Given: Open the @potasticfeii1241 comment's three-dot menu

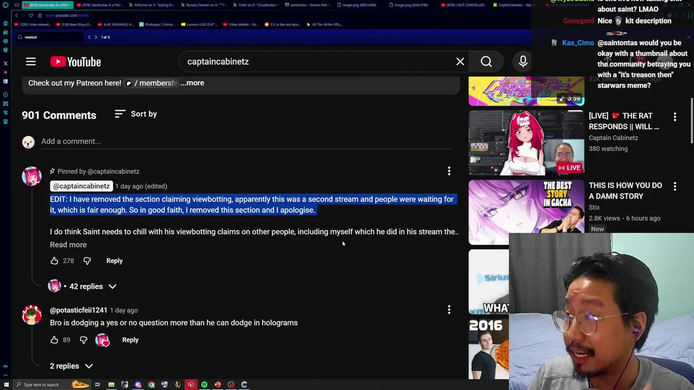Looking at the screenshot, I should pos(449,310).
